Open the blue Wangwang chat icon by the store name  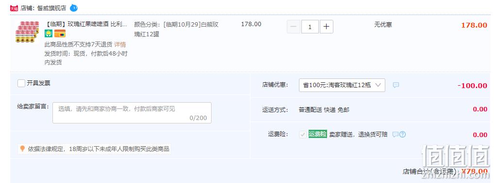click(x=74, y=8)
